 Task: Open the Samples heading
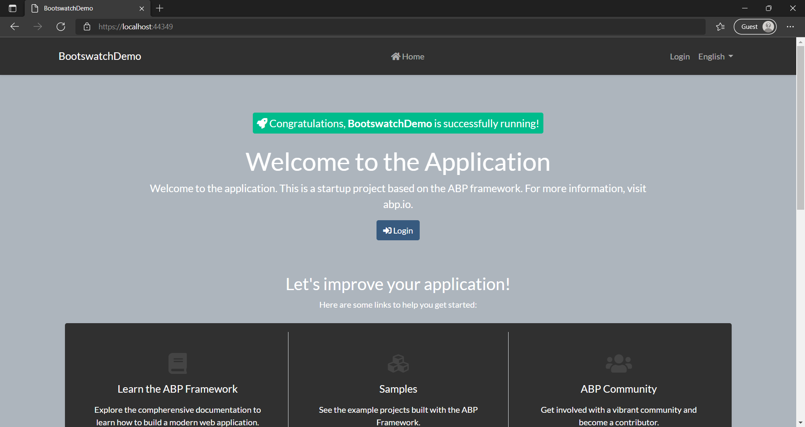click(x=398, y=389)
